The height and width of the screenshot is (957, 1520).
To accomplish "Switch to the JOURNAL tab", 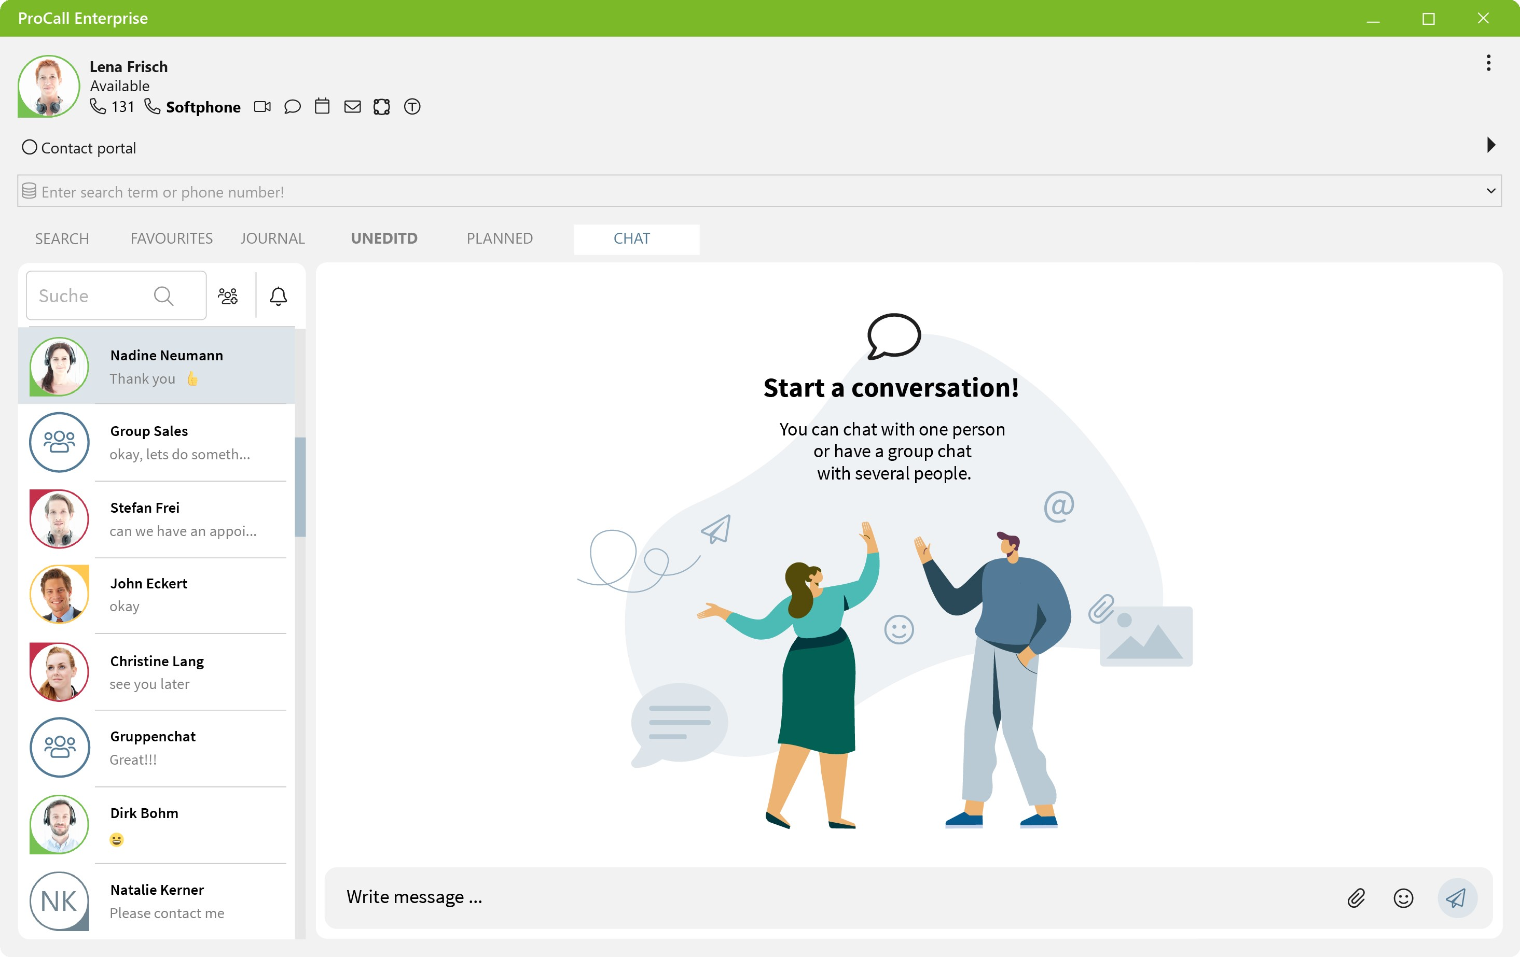I will 272,238.
